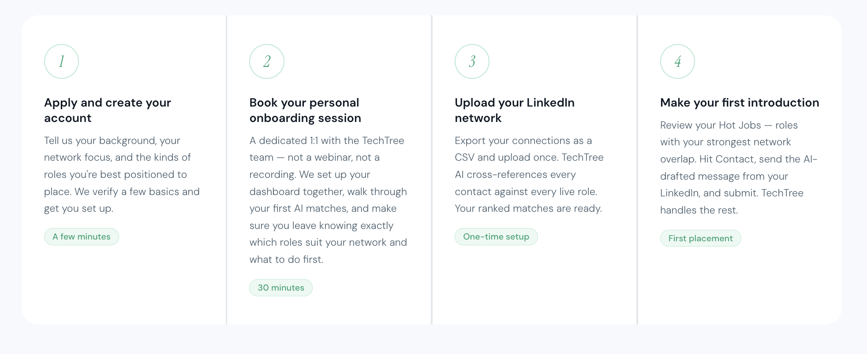Click 'Make your first introduction' heading
Image resolution: width=867 pixels, height=354 pixels.
pos(740,103)
